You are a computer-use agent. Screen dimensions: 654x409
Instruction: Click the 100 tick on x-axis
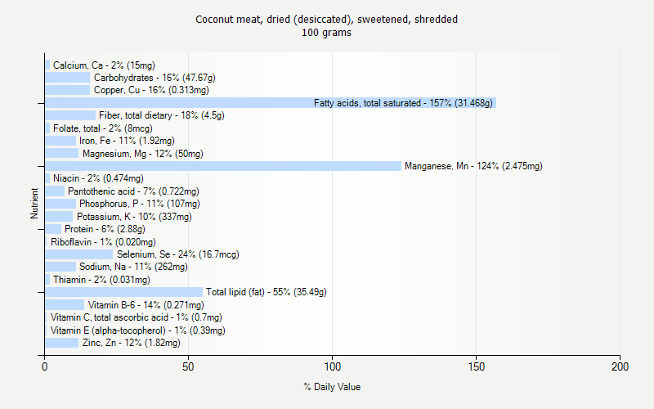[x=333, y=367]
